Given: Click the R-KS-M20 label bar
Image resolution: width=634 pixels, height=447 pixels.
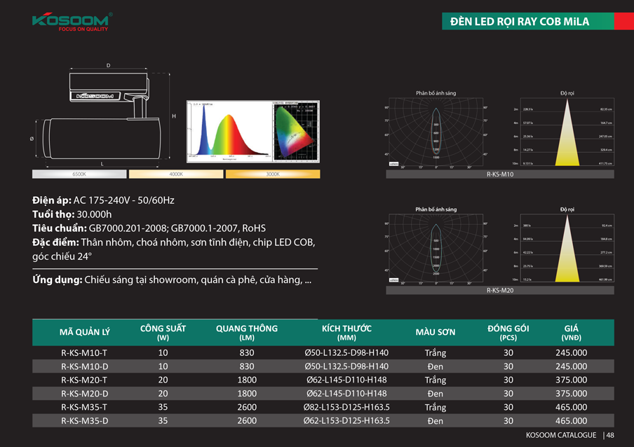Looking at the screenshot, I should pos(500,289).
